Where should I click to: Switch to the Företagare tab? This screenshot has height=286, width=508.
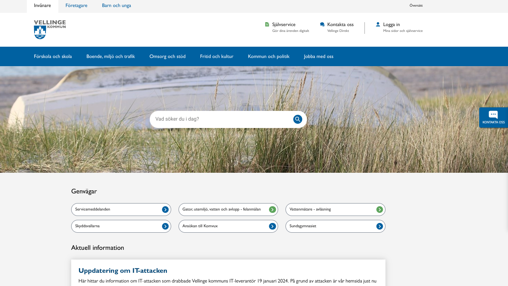point(76,6)
